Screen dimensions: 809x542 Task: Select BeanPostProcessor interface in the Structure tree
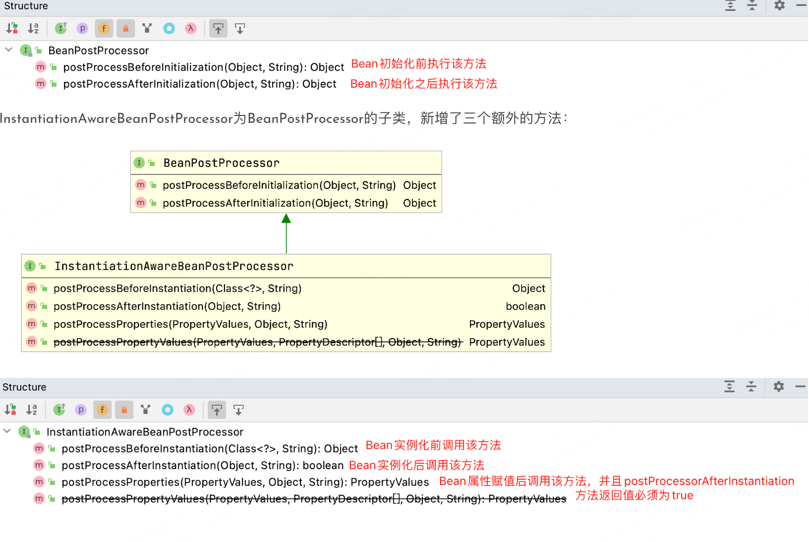[x=99, y=51]
